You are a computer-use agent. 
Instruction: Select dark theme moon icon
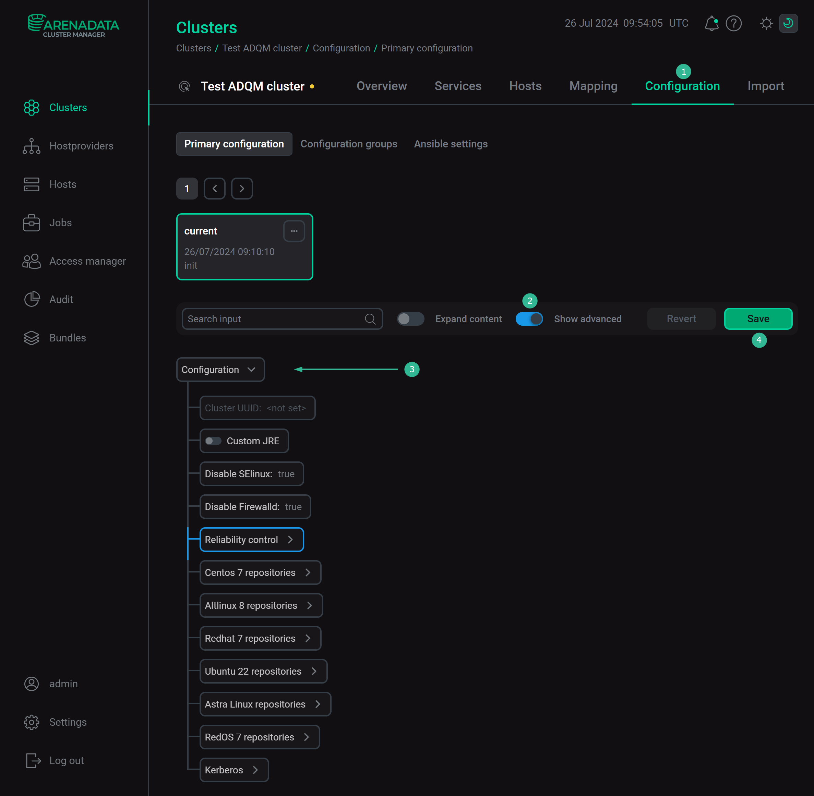[x=789, y=23]
